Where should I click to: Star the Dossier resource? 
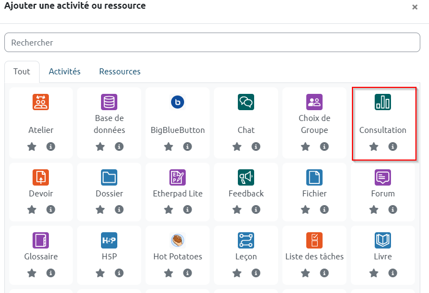coord(100,209)
